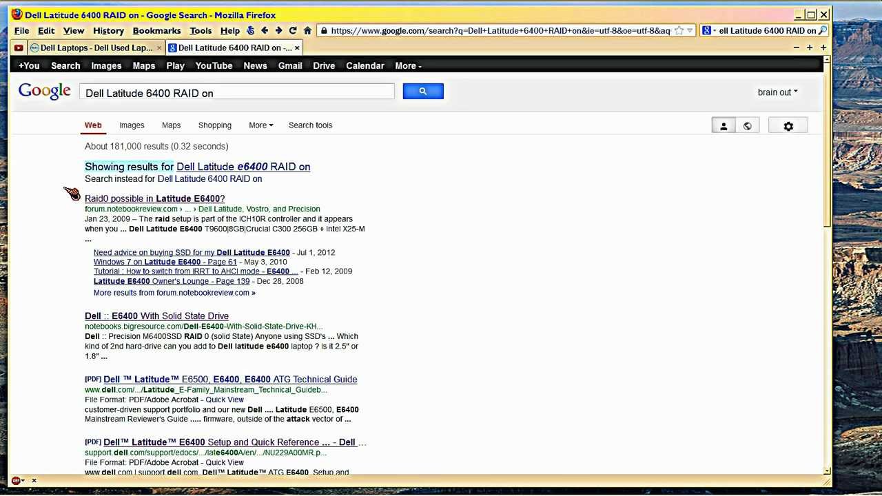Open the brain out account dropdown
Image resolution: width=882 pixels, height=496 pixels.
click(x=777, y=92)
